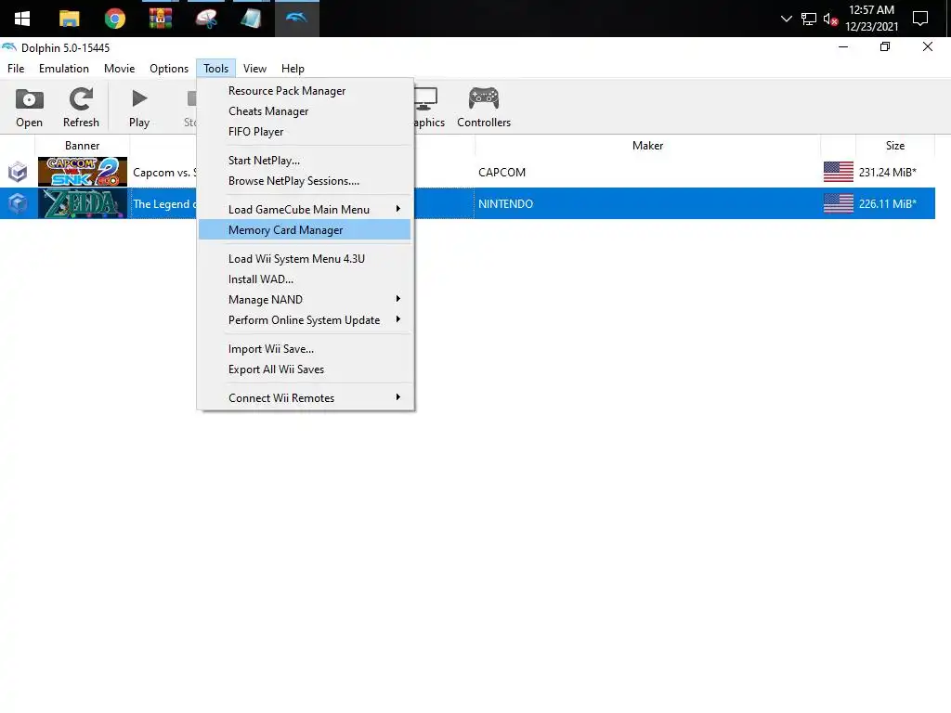
Task: Open the Help menu
Action: (x=293, y=69)
